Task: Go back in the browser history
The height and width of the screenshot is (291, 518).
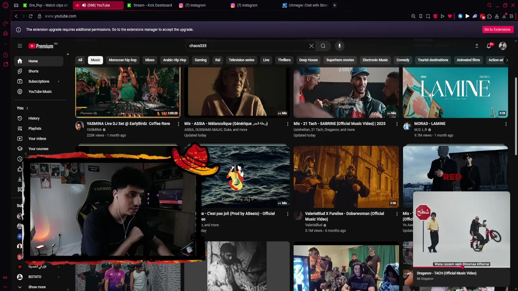Action: (16, 16)
